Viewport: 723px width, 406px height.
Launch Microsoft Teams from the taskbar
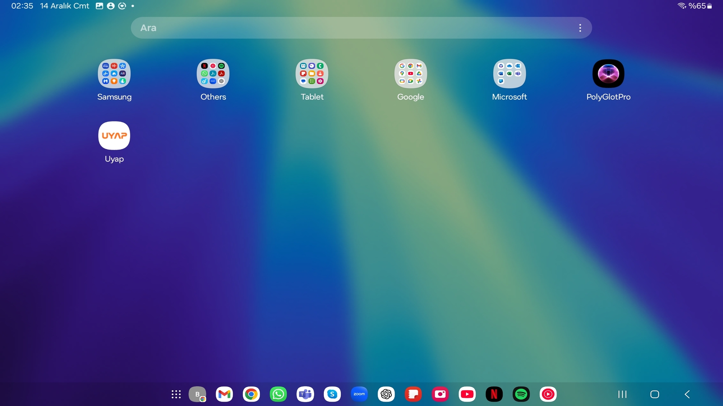[x=305, y=394]
